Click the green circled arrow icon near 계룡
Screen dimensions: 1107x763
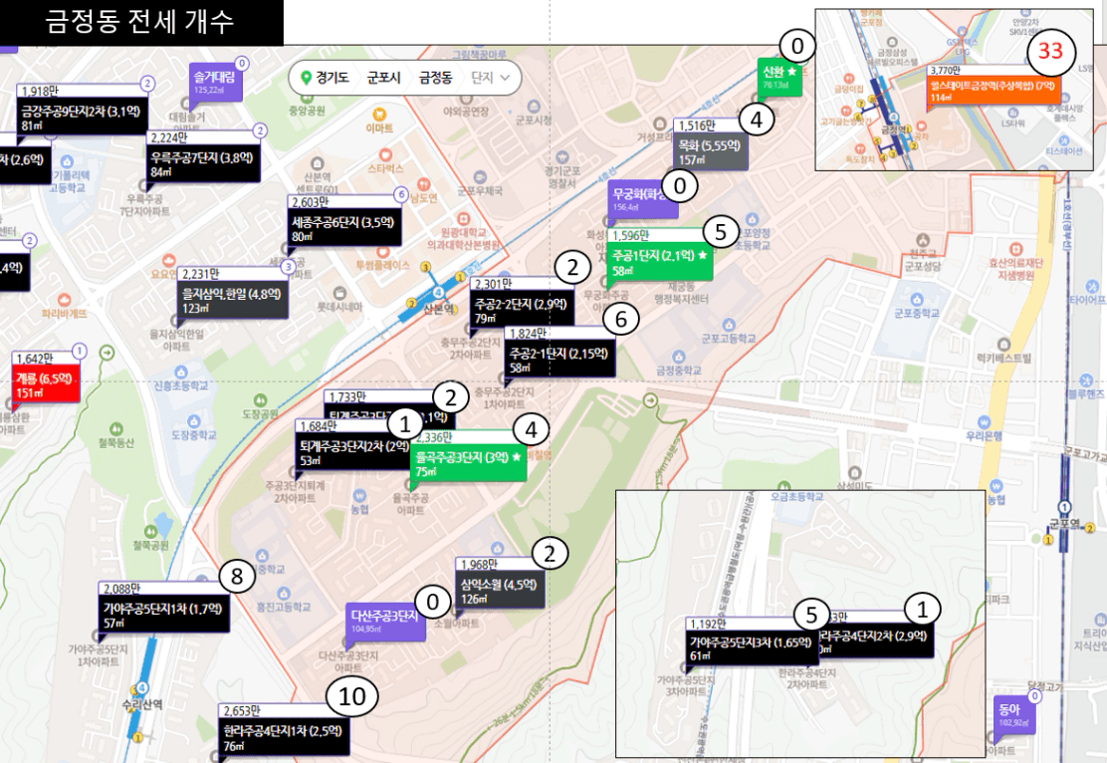click(107, 352)
